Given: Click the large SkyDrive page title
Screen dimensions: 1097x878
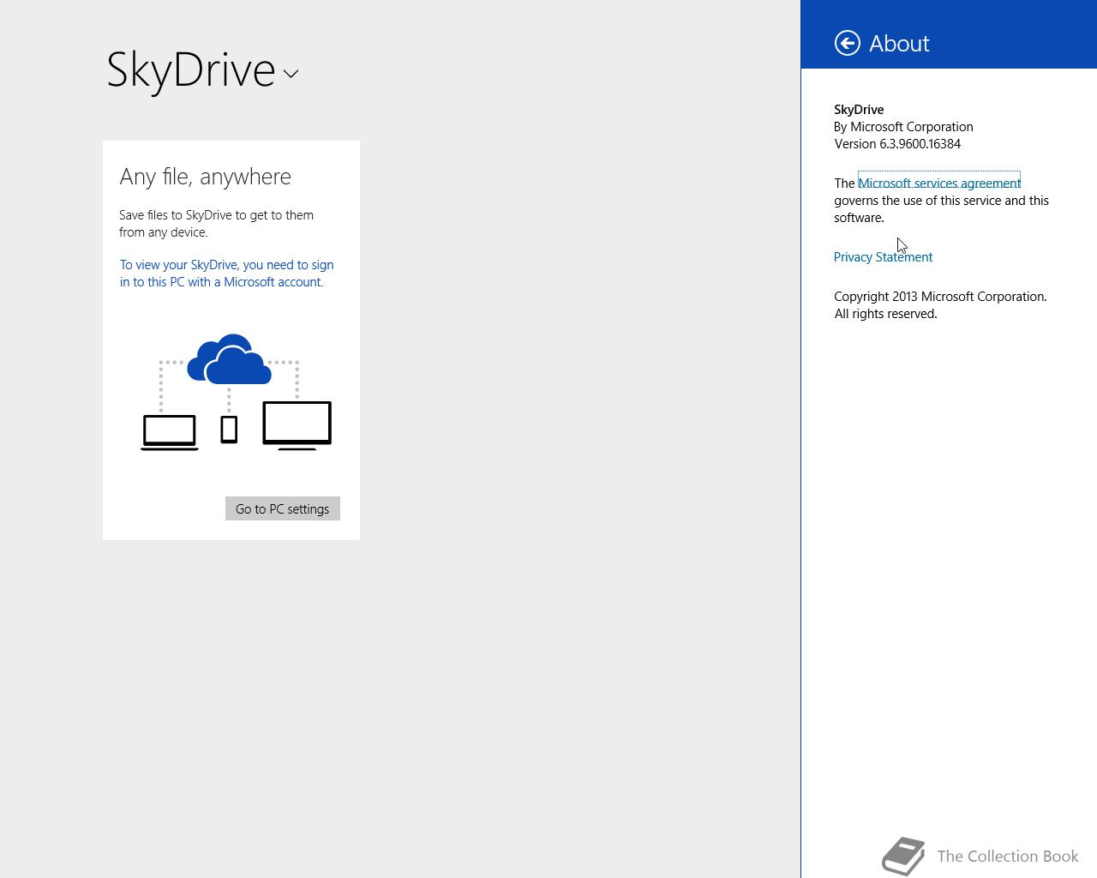Looking at the screenshot, I should pos(191,69).
